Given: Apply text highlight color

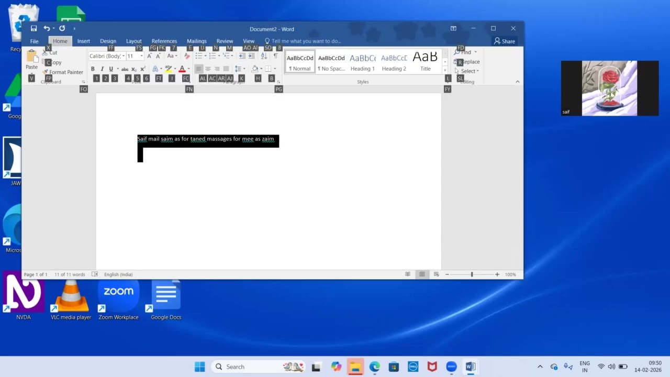Looking at the screenshot, I should click(x=168, y=69).
